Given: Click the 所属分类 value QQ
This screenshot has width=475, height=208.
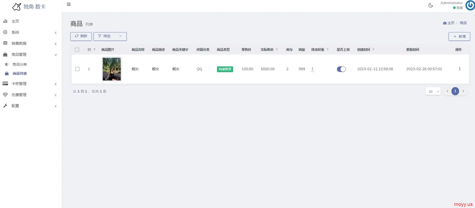Looking at the screenshot, I should (199, 69).
